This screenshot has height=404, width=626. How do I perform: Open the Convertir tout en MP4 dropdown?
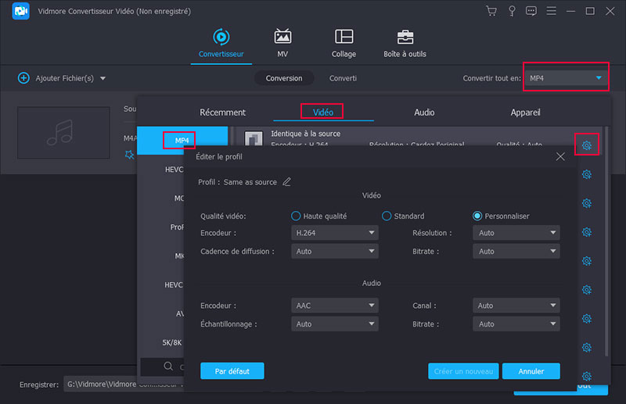(565, 78)
